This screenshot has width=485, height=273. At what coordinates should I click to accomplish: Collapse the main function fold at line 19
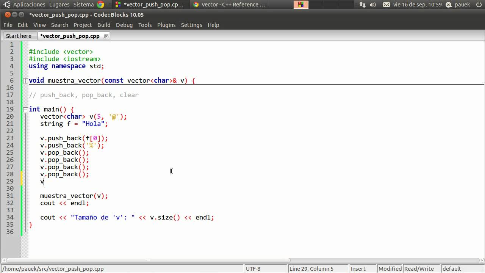tap(25, 110)
